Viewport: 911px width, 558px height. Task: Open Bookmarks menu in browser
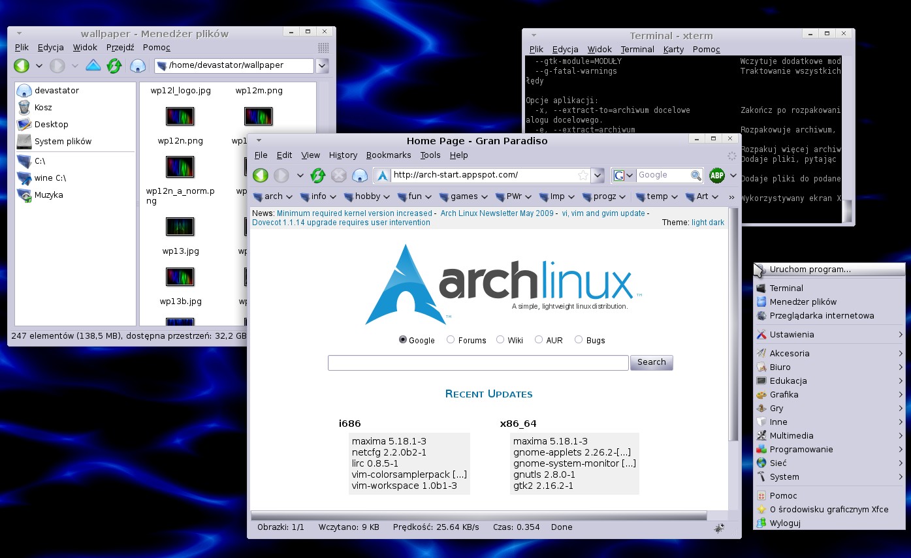389,155
